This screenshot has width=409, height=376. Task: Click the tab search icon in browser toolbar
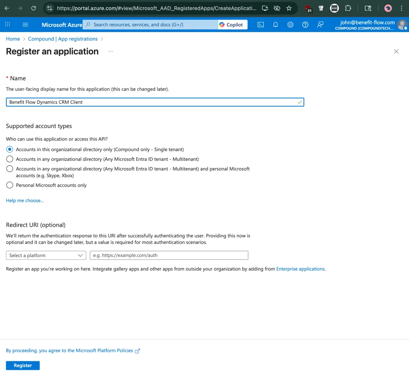[x=368, y=9]
